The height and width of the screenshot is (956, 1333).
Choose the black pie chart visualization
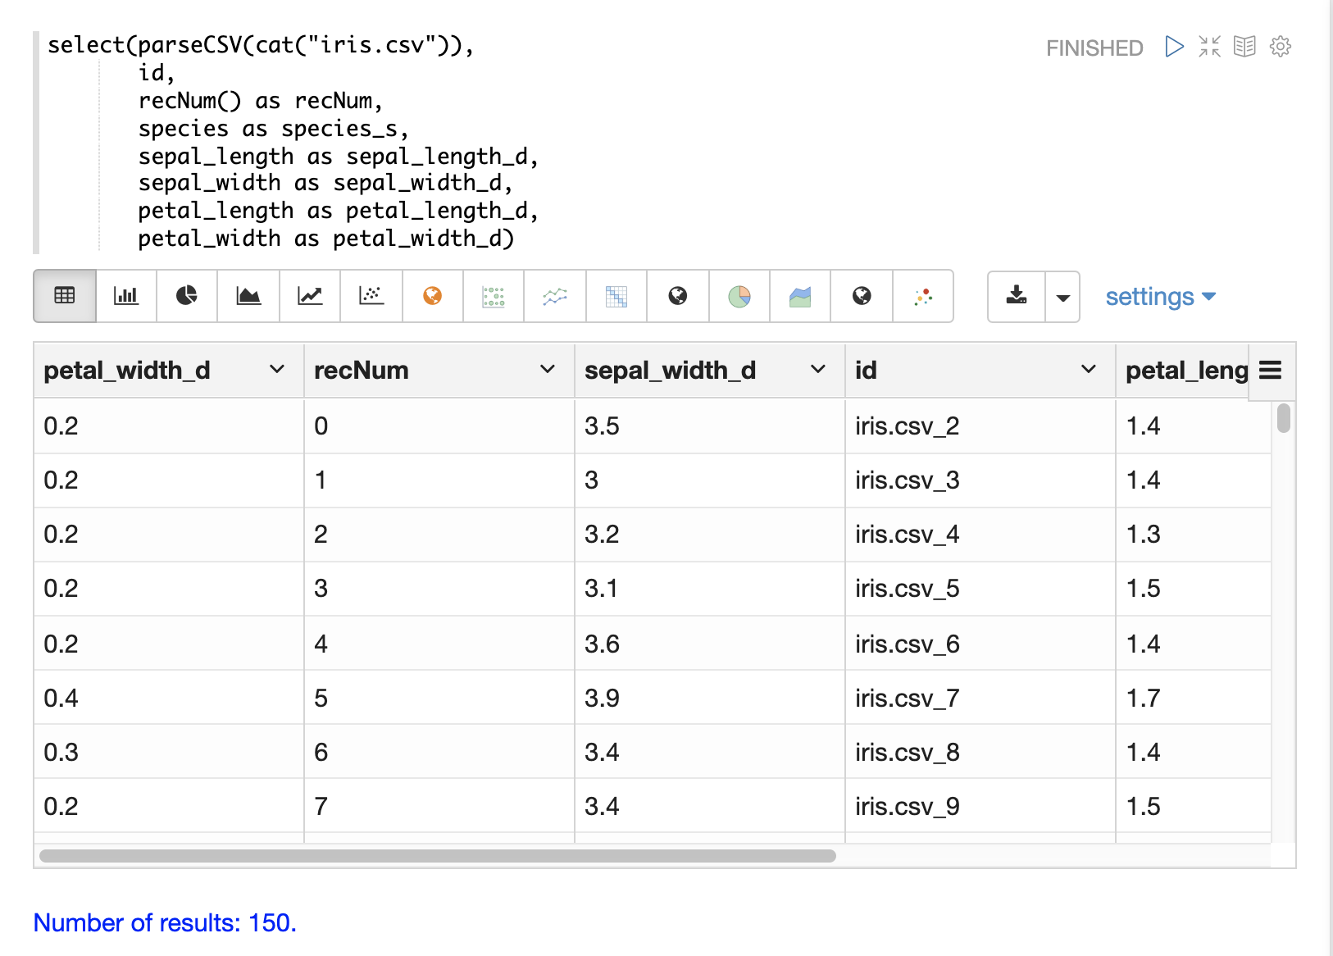pyautogui.click(x=187, y=296)
